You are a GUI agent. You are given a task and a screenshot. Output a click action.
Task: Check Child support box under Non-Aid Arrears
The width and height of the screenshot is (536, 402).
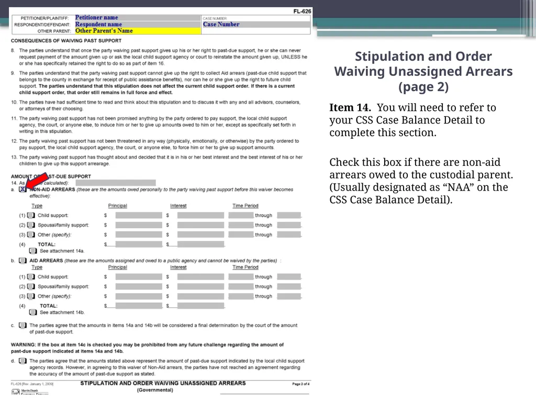click(x=31, y=215)
